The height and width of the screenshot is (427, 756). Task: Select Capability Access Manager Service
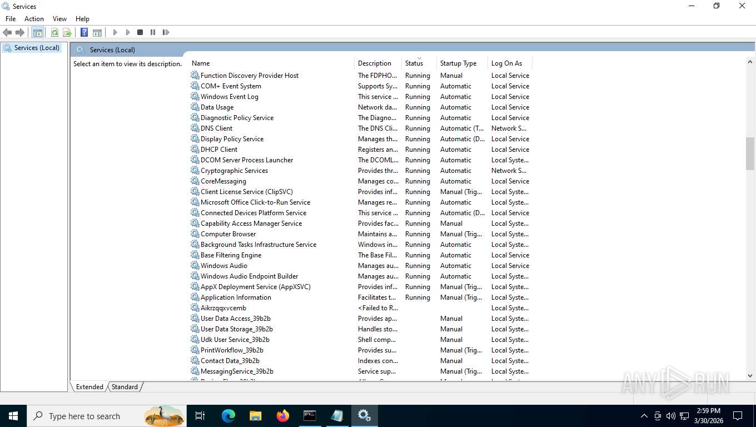360,224
